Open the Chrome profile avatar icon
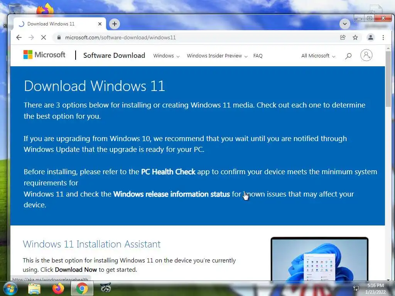Image resolution: width=395 pixels, height=296 pixels. (371, 37)
